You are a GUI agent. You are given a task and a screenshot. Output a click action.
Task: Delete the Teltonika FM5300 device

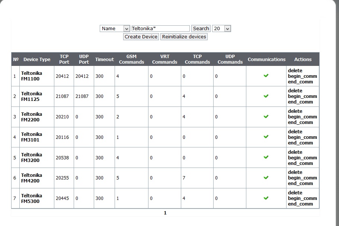coord(295,192)
